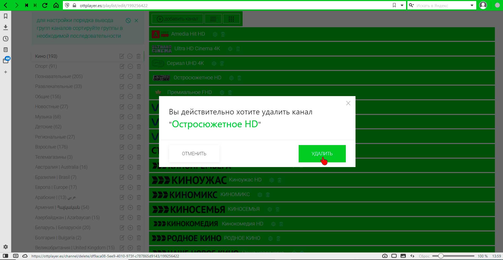Click trash icon for Киноужас HD
This screenshot has height=260, width=503.
click(280, 180)
